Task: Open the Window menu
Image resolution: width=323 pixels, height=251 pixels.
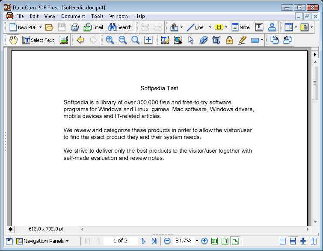Action: tap(119, 16)
